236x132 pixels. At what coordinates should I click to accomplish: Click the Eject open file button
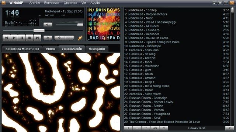coord(48,37)
